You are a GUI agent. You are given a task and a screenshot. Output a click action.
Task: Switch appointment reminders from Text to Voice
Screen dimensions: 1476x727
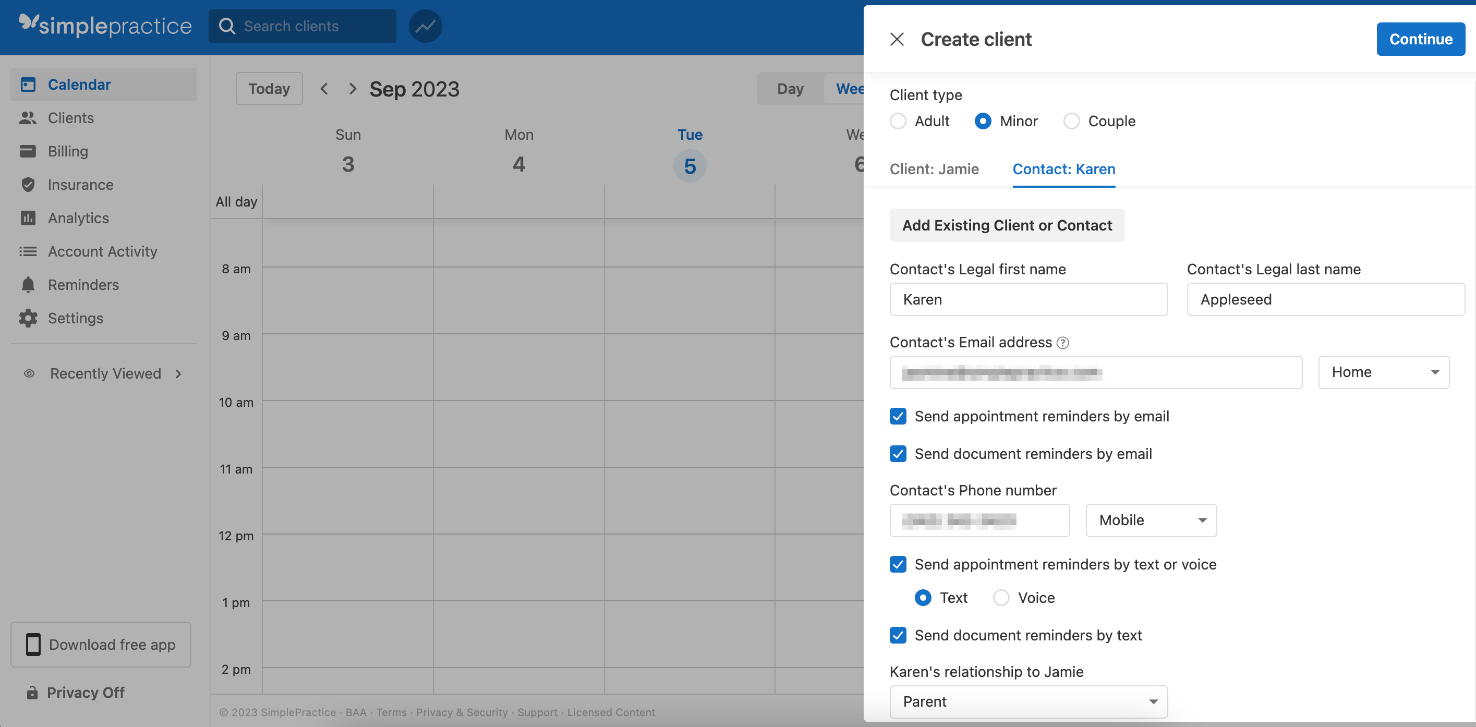click(x=1001, y=598)
